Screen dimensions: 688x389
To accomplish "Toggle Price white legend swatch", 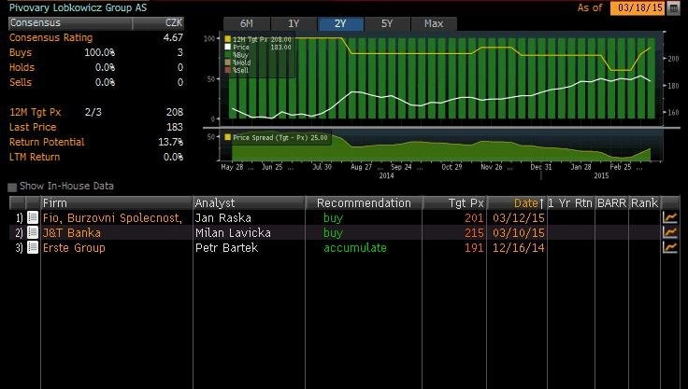I will point(227,47).
